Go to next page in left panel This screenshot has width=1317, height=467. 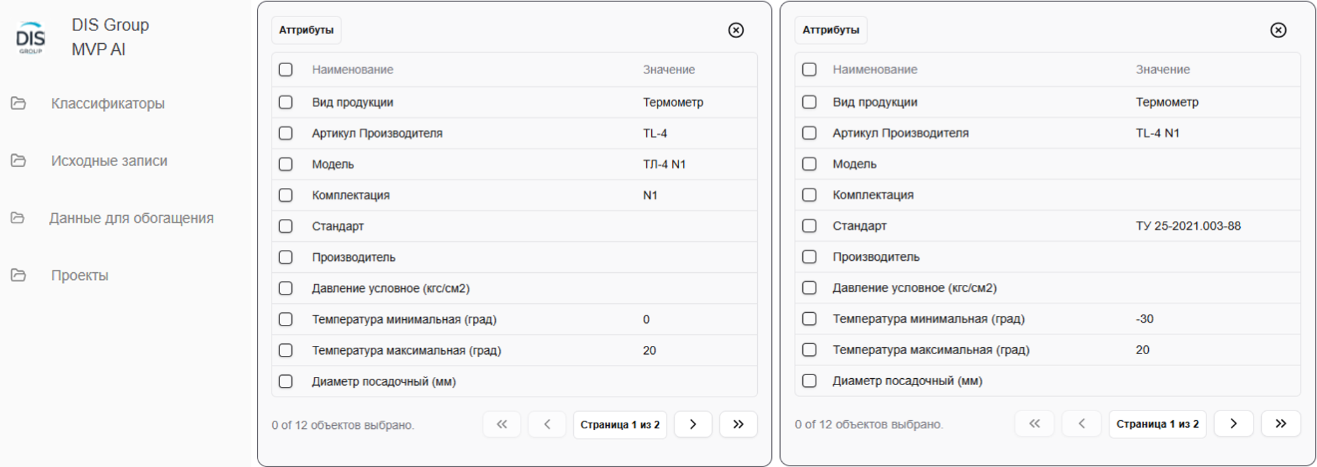692,424
